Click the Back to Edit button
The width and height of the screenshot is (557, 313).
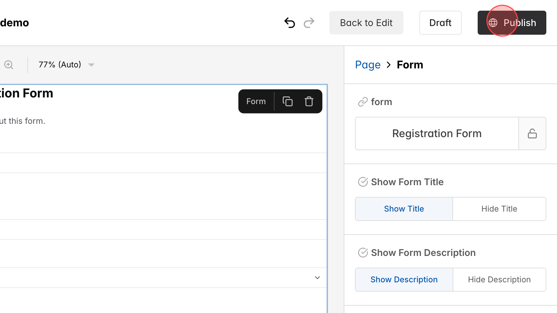point(366,22)
